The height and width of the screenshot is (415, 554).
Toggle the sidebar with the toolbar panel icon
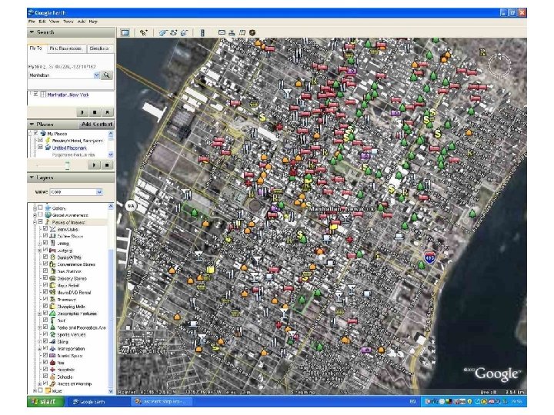(x=125, y=33)
